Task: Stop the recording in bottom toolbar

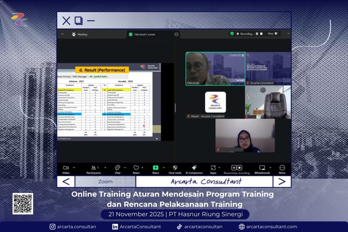Action: tap(240, 168)
